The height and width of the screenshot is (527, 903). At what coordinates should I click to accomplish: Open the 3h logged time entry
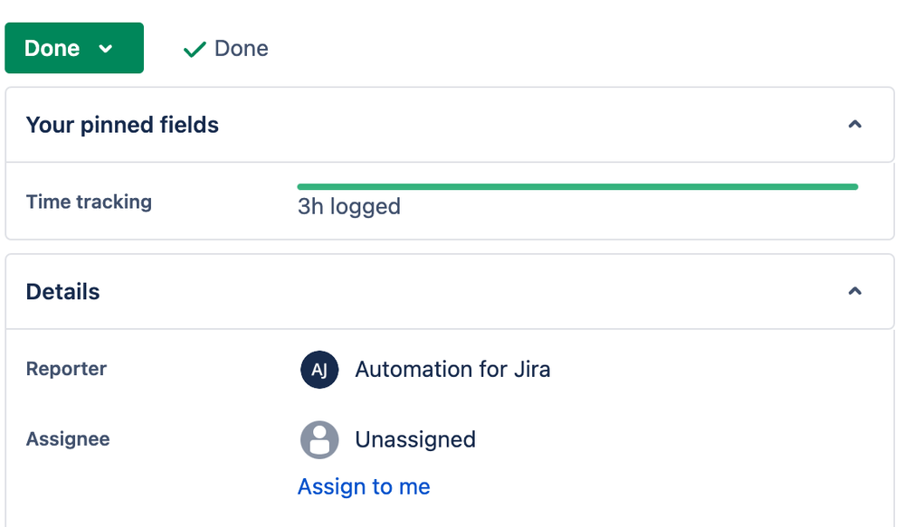click(x=349, y=206)
